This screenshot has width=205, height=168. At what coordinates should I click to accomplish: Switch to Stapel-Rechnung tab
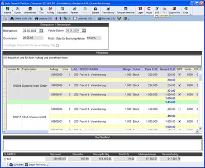click(x=35, y=165)
